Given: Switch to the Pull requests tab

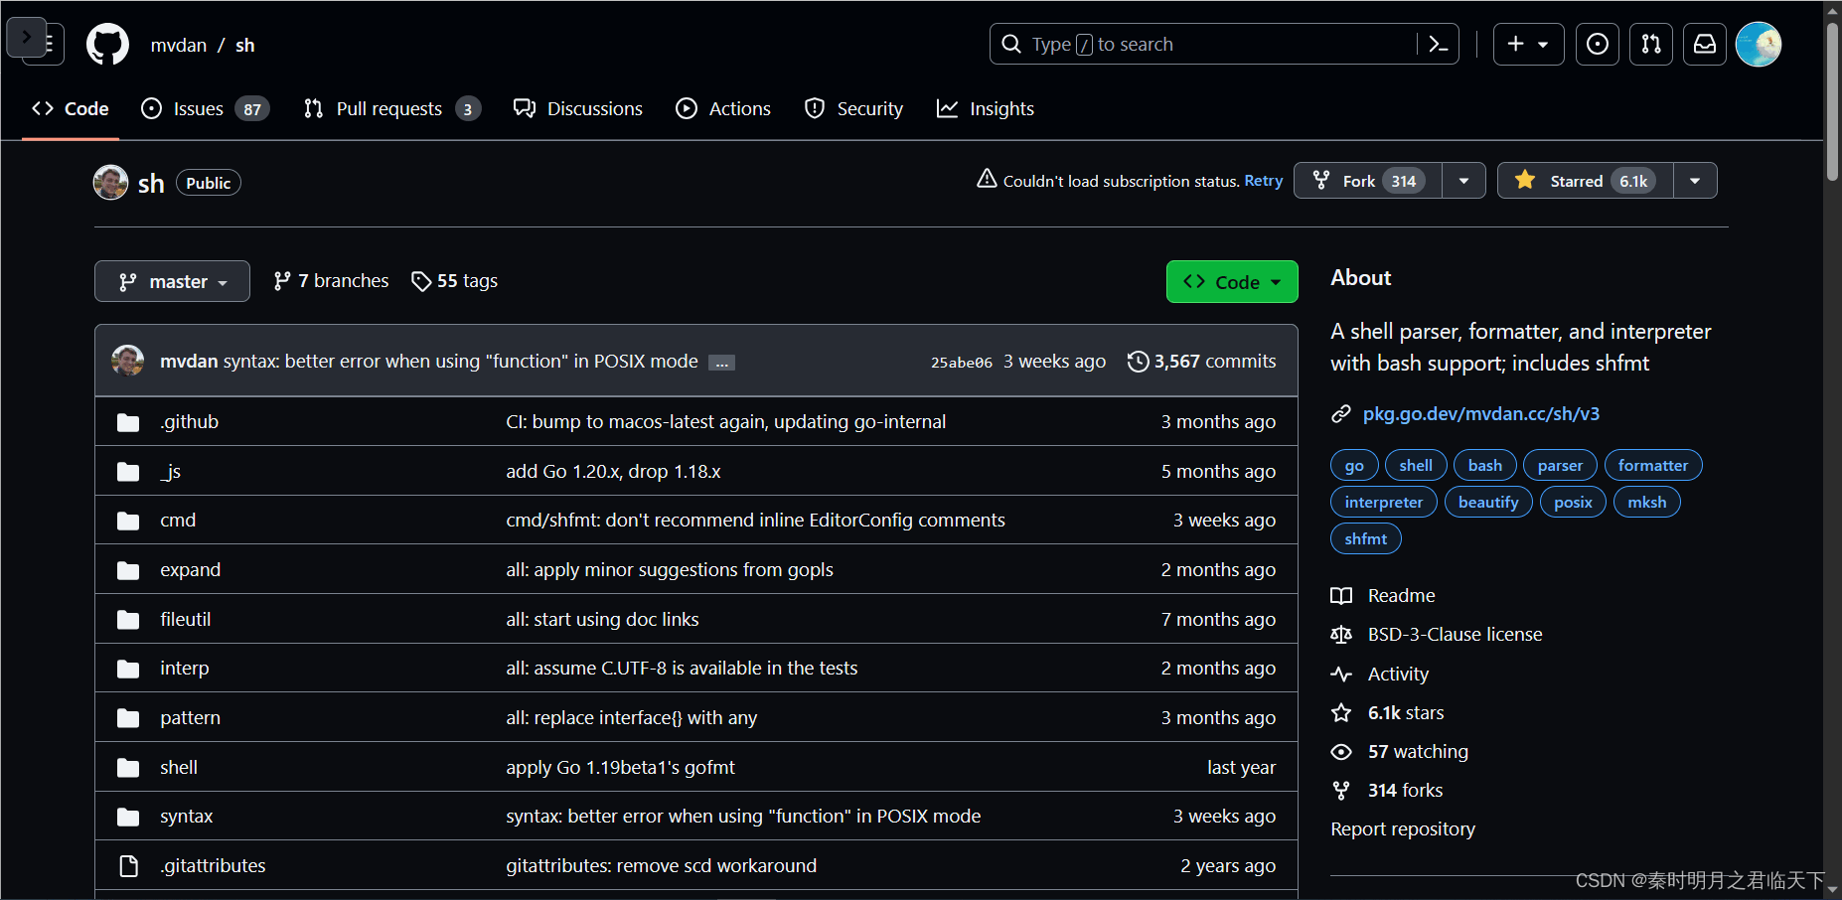Looking at the screenshot, I should [x=391, y=108].
